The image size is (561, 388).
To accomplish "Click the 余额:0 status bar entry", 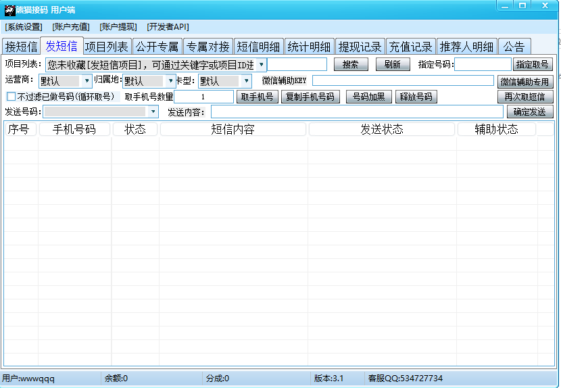I will click(x=116, y=379).
